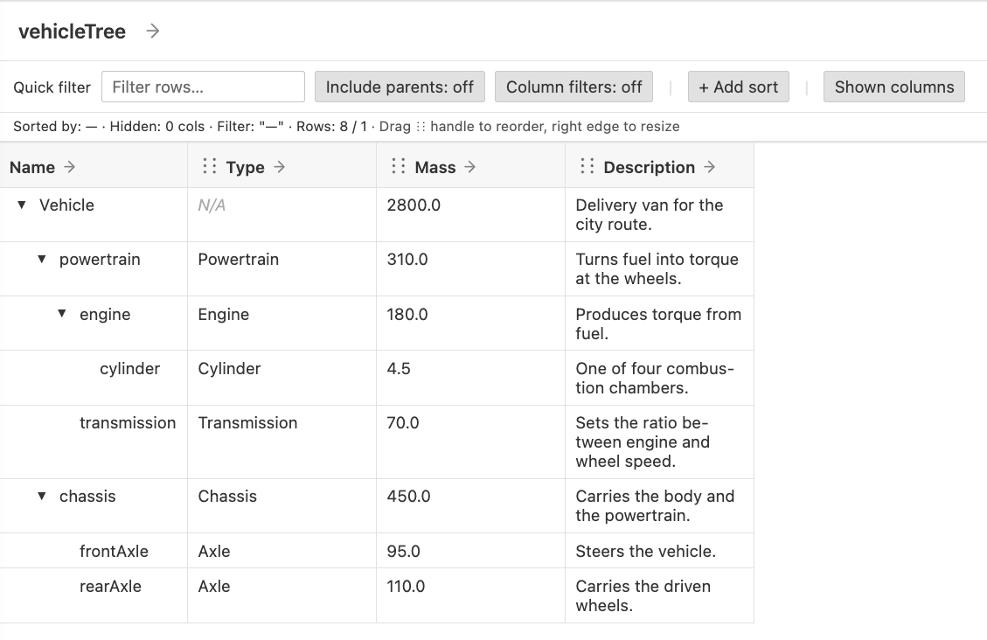Select the cylinder row name
987x640 pixels.
[x=129, y=369]
